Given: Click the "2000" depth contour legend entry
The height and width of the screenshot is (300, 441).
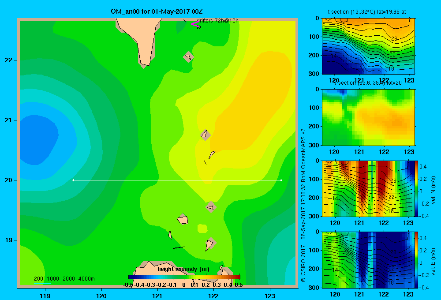Looking at the screenshot, I should pos(69,279).
